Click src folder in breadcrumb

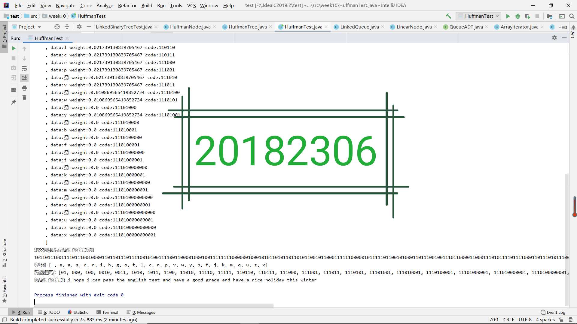[x=31, y=16]
